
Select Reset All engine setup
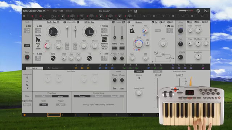99,96
